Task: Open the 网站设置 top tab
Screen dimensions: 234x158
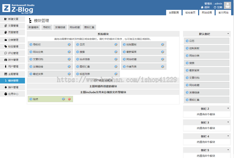Action: [x=207, y=12]
